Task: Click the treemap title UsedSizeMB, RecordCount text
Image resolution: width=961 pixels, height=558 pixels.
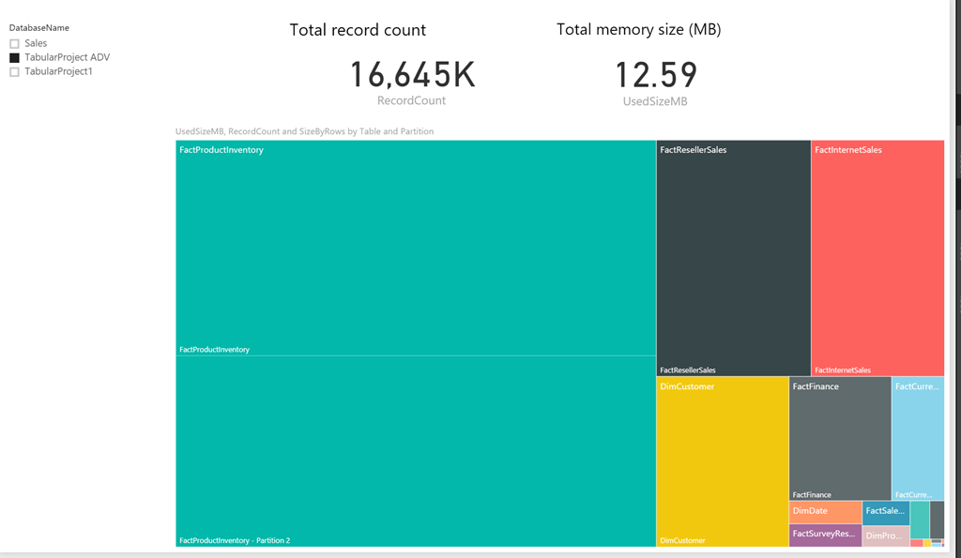Action: coord(305,131)
